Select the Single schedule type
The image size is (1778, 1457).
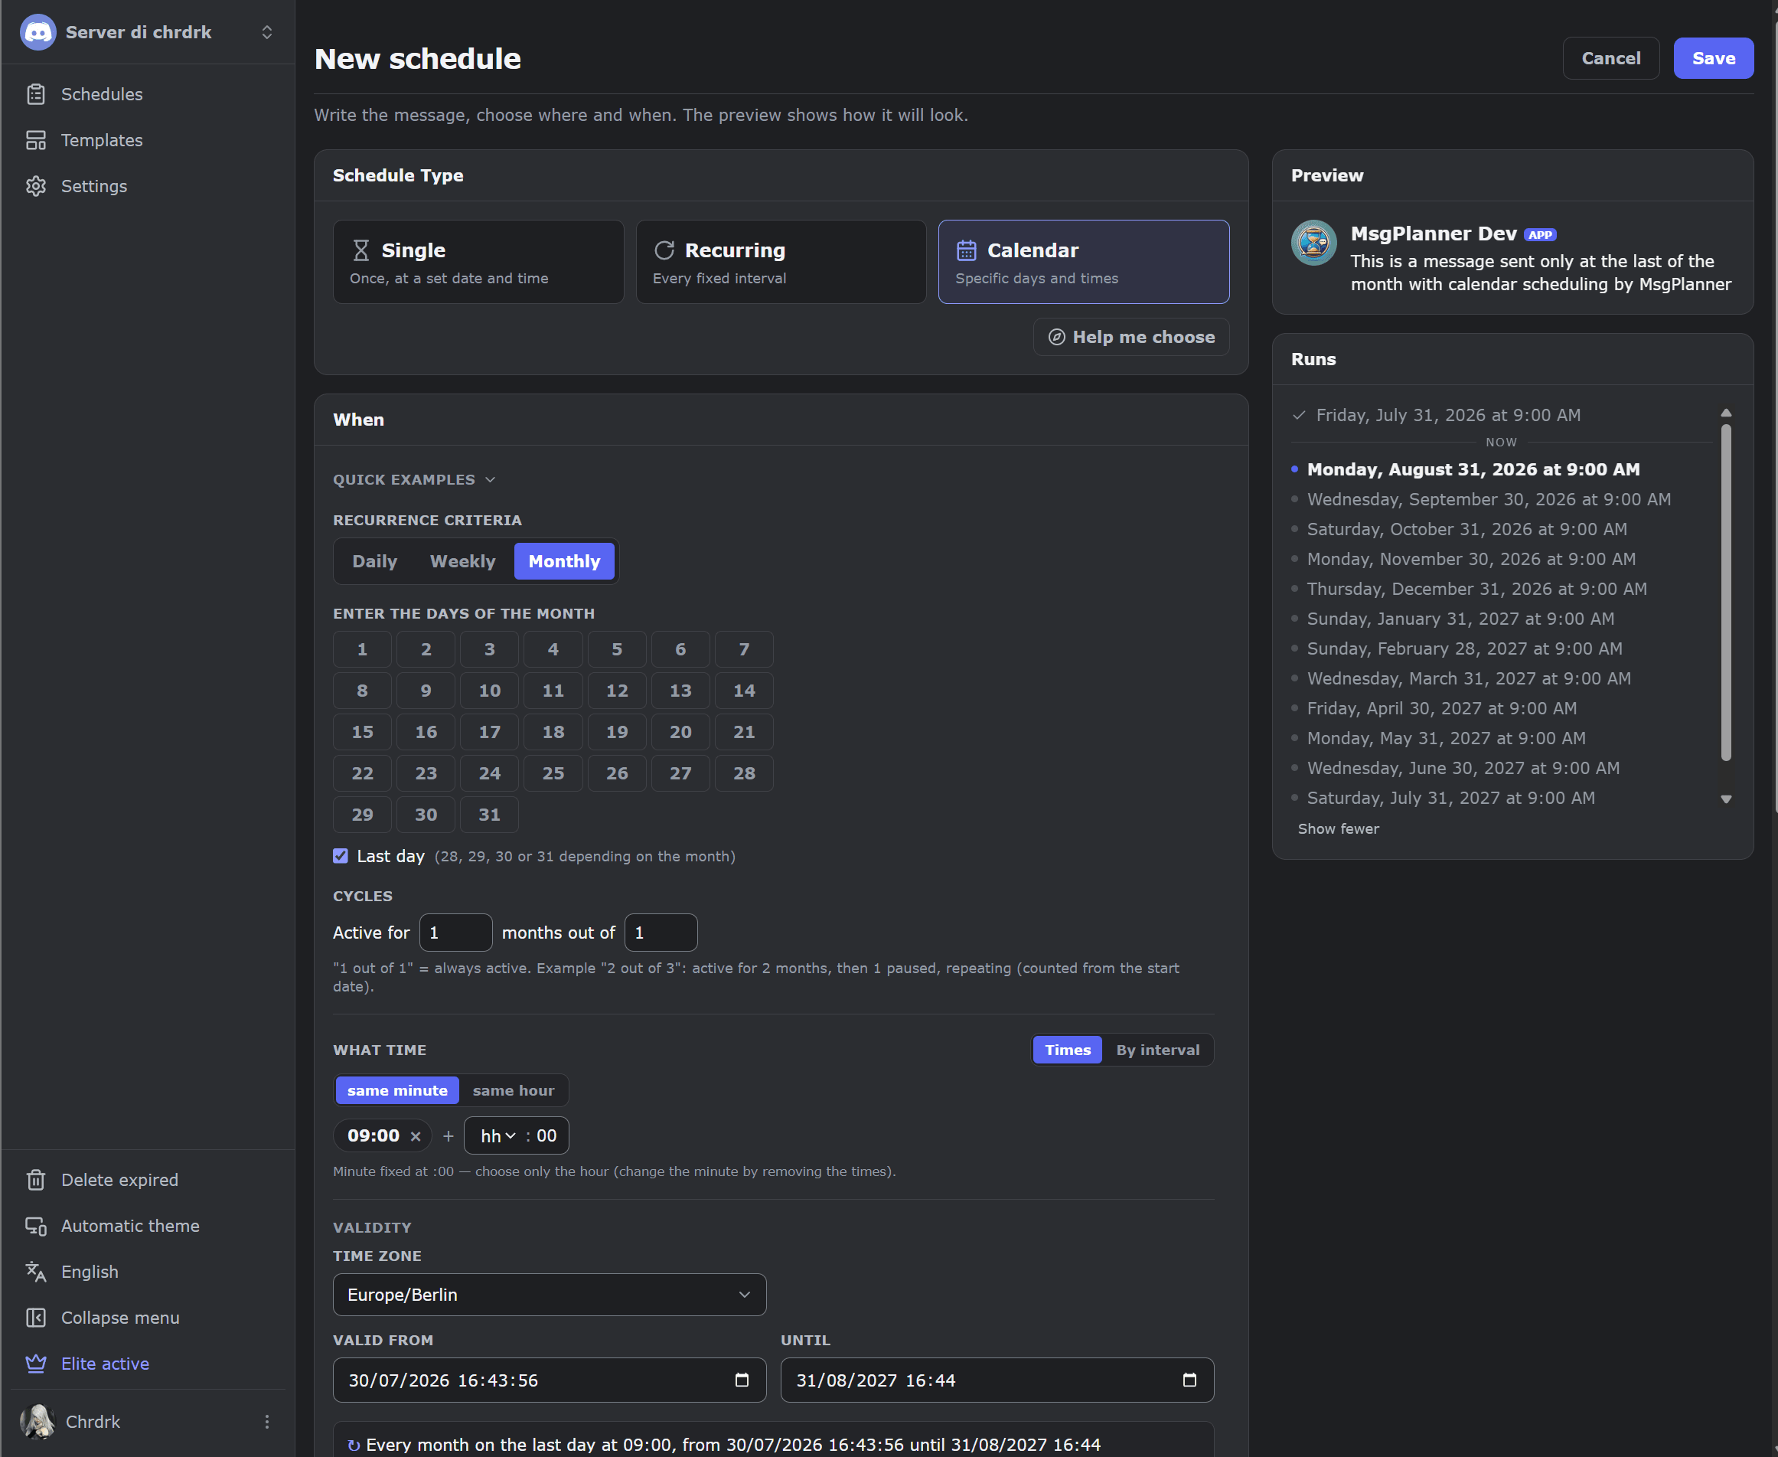coord(478,262)
